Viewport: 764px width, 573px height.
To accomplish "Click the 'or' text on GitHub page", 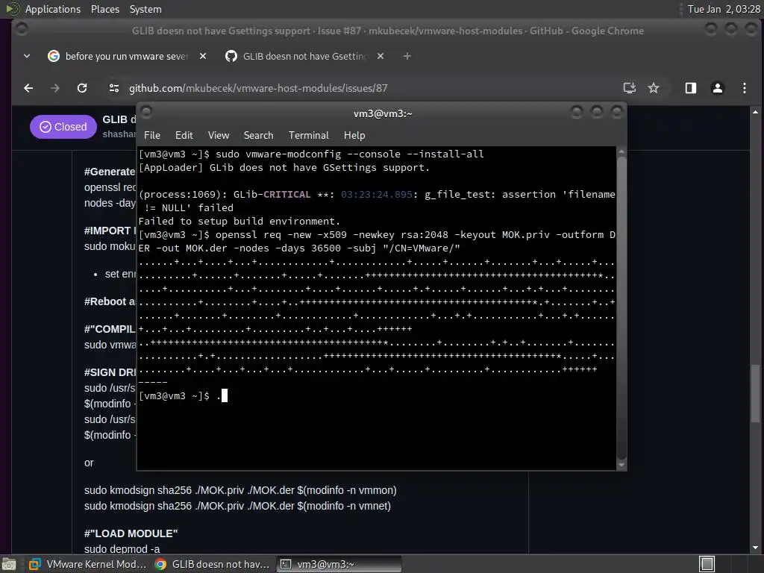I will (x=89, y=463).
